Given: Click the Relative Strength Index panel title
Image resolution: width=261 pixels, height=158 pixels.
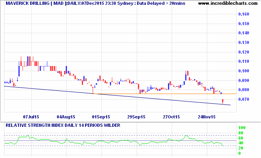Looking at the screenshot, I should tap(63, 125).
